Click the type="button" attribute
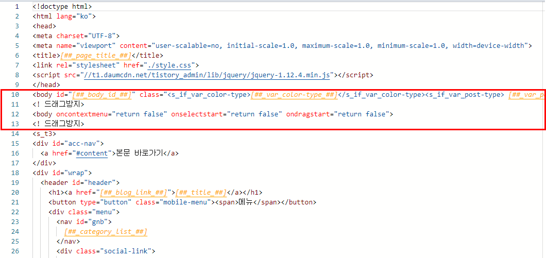Screen dimensions: 546x258 tap(106, 202)
